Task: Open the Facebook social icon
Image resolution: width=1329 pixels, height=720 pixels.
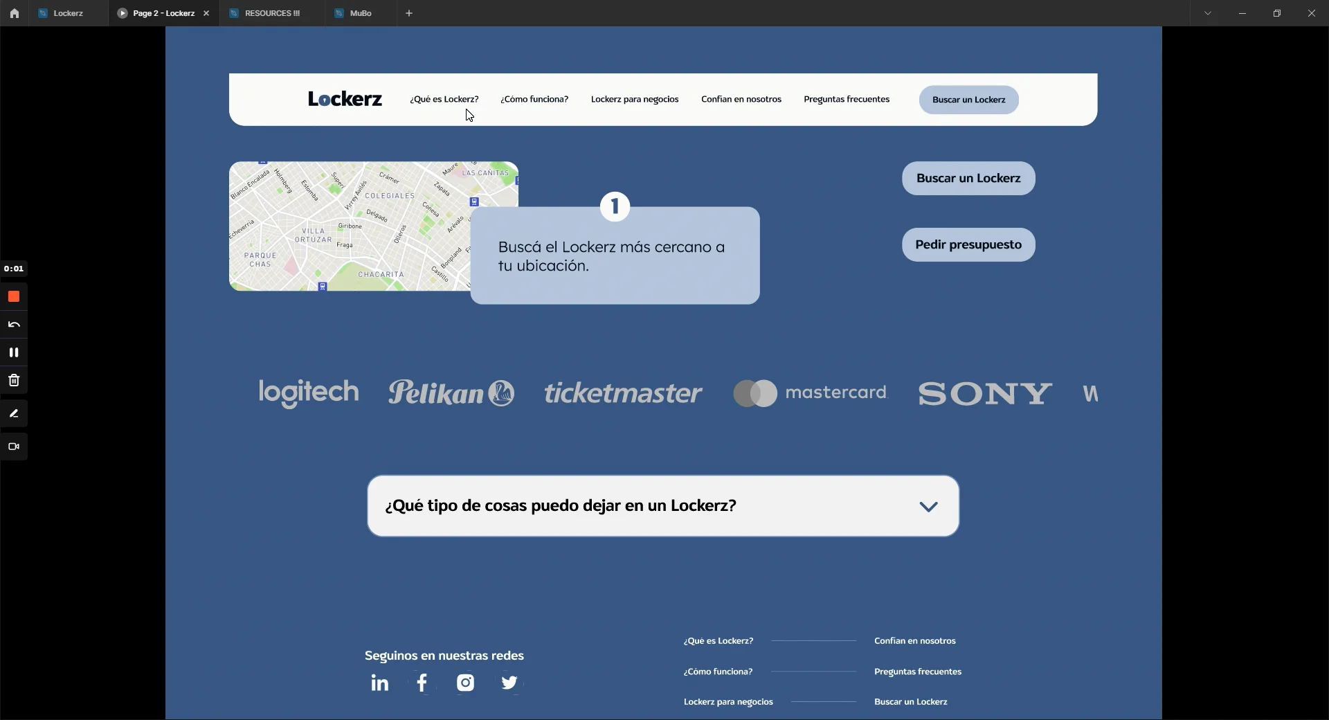Action: tap(422, 683)
